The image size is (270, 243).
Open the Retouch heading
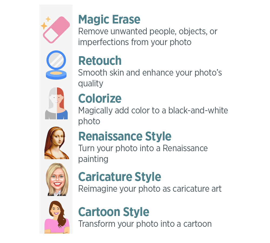pos(100,61)
